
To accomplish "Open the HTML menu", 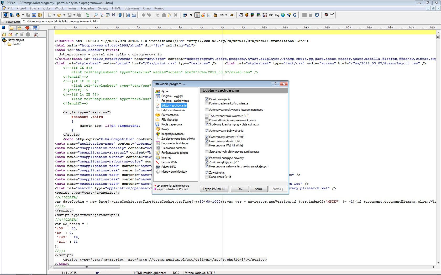I will tap(116, 8).
